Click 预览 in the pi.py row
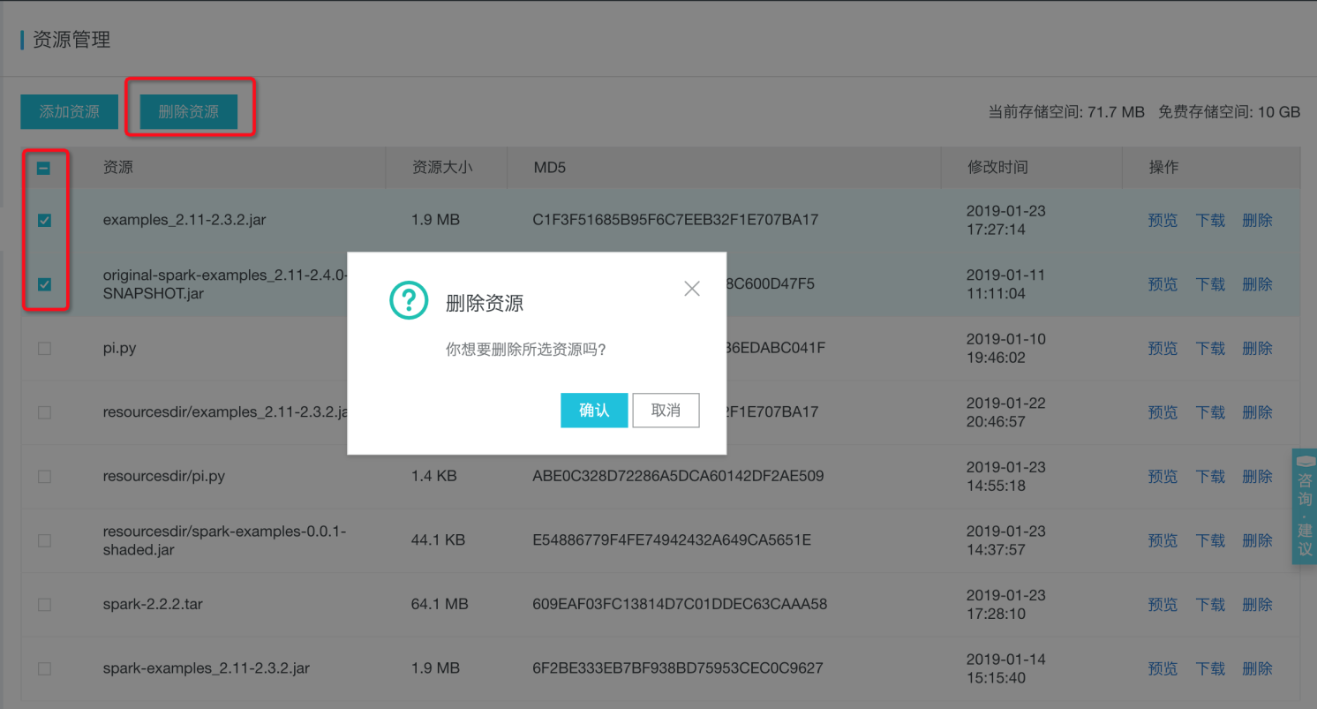This screenshot has height=709, width=1317. (x=1163, y=349)
